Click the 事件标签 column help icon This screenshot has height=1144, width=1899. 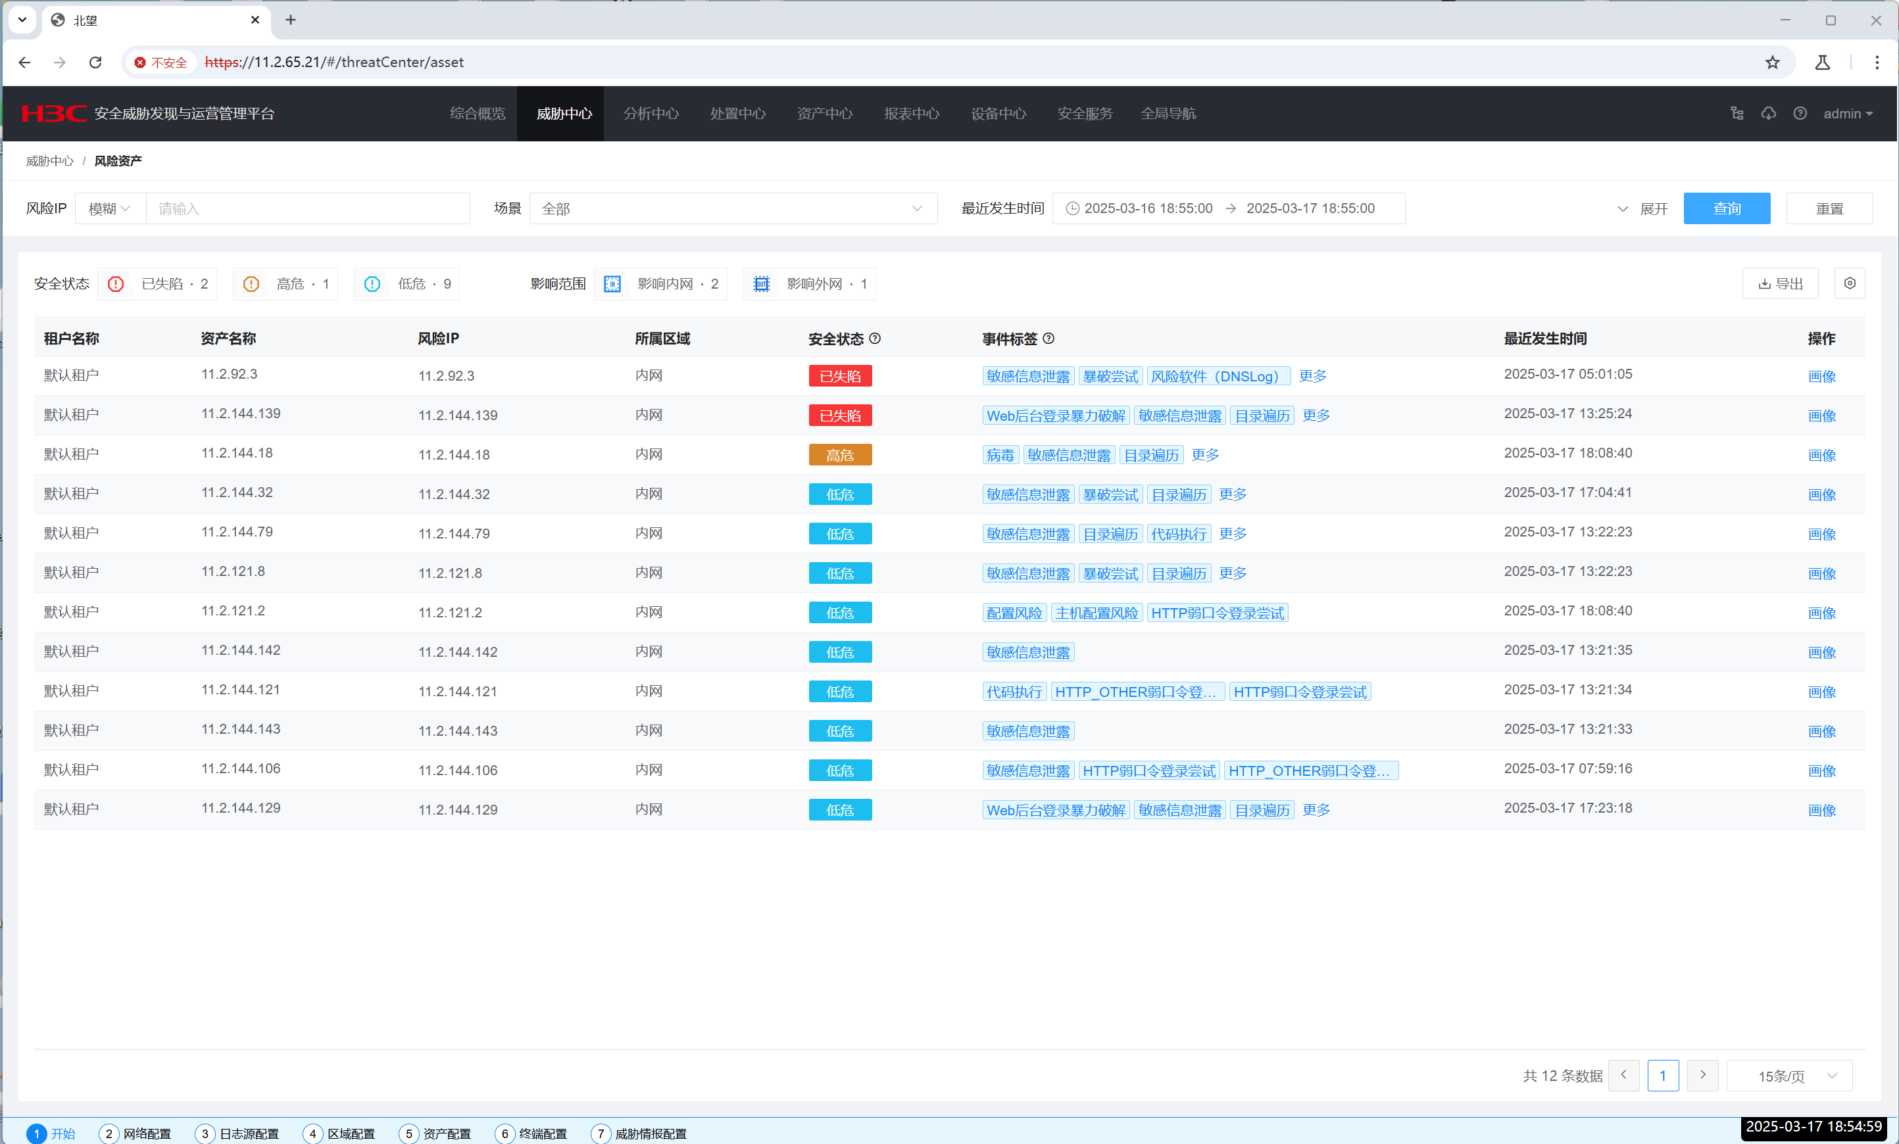[1048, 338]
